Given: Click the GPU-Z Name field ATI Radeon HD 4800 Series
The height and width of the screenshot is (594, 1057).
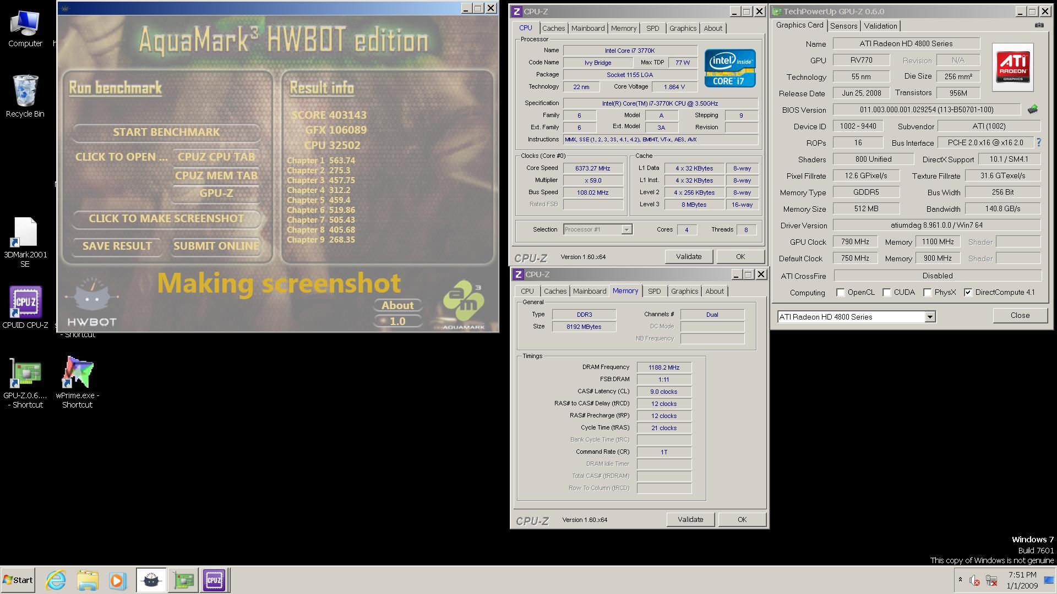Looking at the screenshot, I should point(906,43).
